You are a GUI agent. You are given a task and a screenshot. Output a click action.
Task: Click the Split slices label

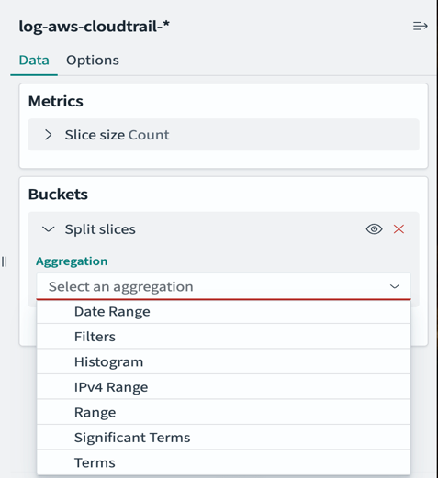100,229
